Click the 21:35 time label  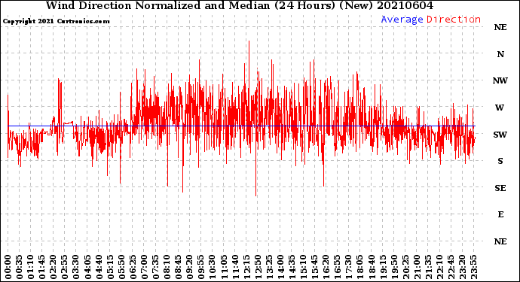(428, 267)
